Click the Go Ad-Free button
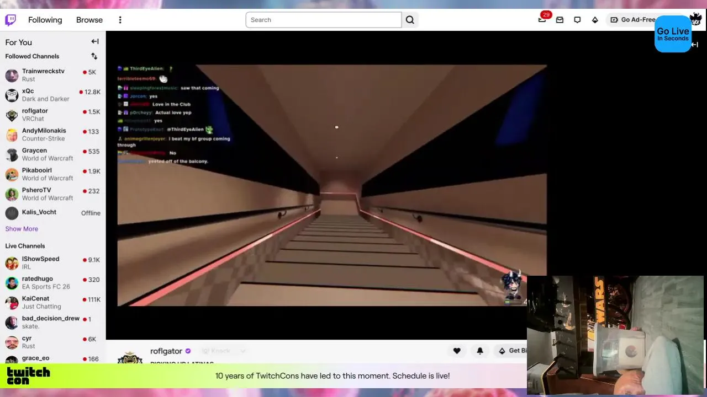Screen dimensions: 707x397 point(633,20)
